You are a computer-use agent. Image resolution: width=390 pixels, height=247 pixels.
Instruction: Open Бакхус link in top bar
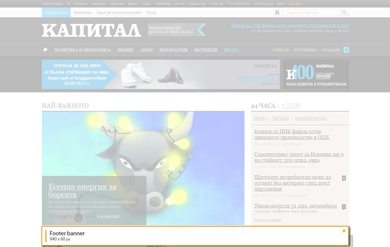pyautogui.click(x=133, y=4)
